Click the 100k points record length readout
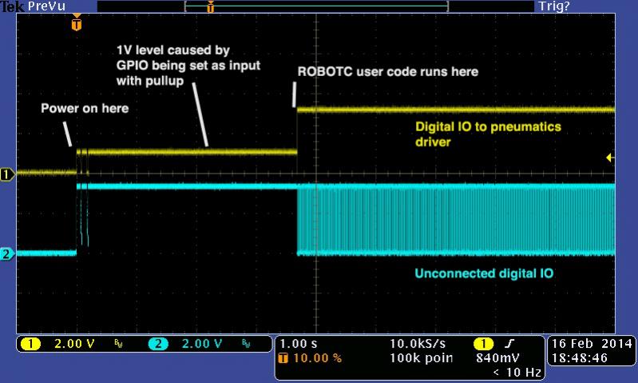This screenshot has width=638, height=383. (x=421, y=358)
